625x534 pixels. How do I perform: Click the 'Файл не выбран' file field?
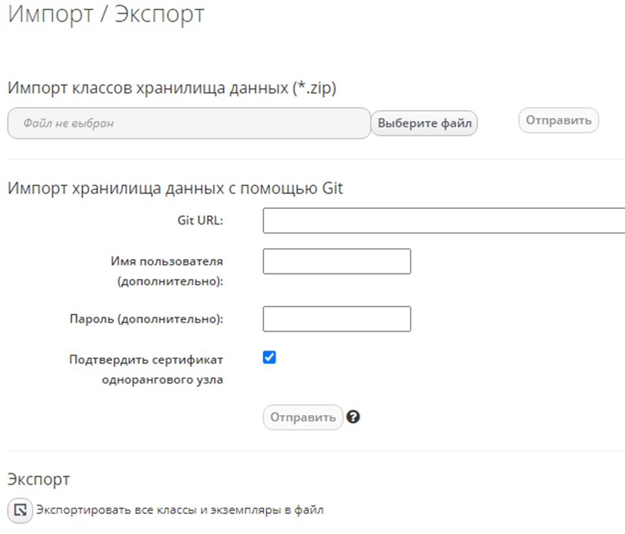click(x=189, y=123)
